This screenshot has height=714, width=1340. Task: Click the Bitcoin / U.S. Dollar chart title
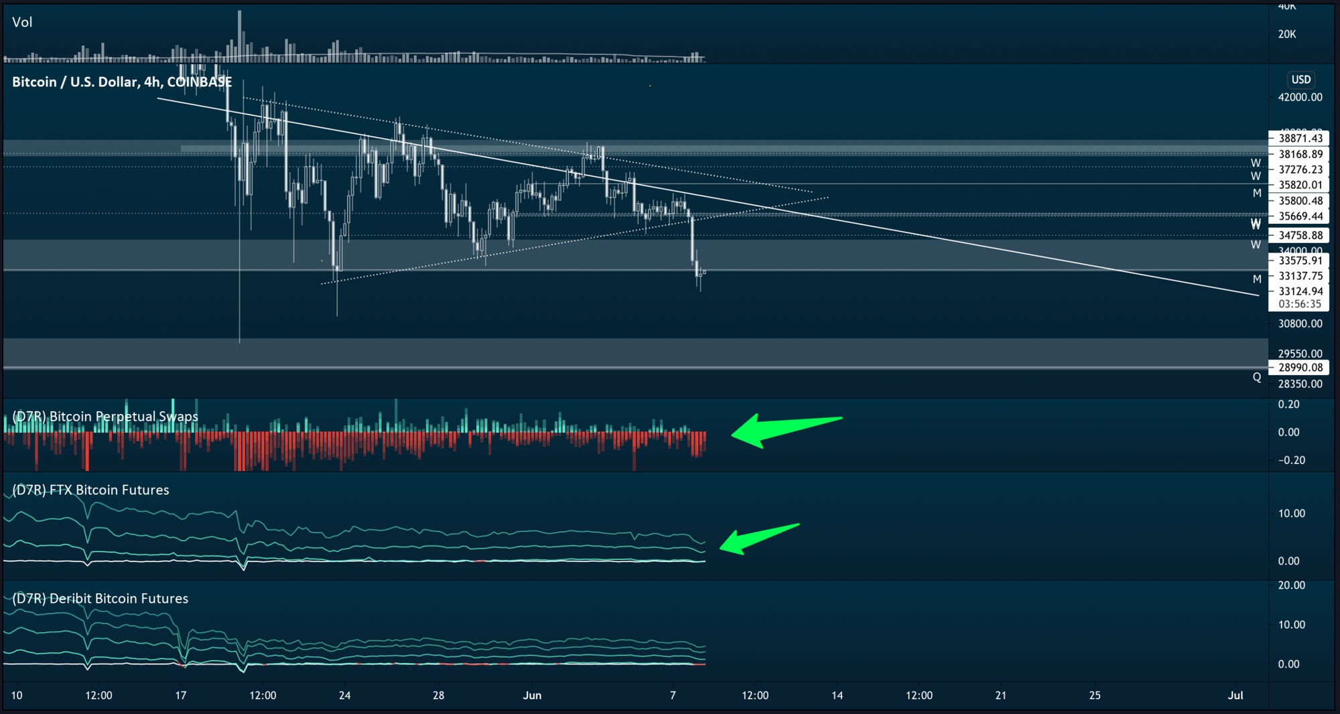click(x=122, y=82)
